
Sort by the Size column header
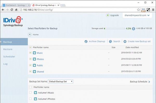113,47
